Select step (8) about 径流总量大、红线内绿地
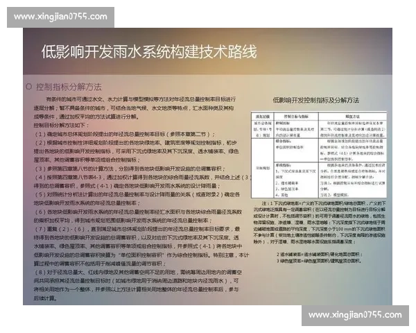 [x=138, y=285]
